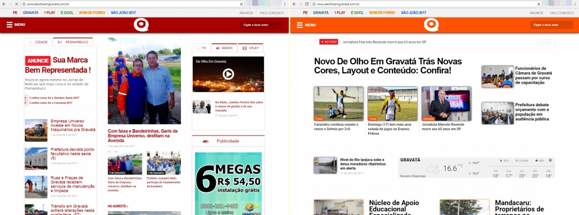Click the cloud weather icon in widget
579x215 pixels.
(433, 169)
